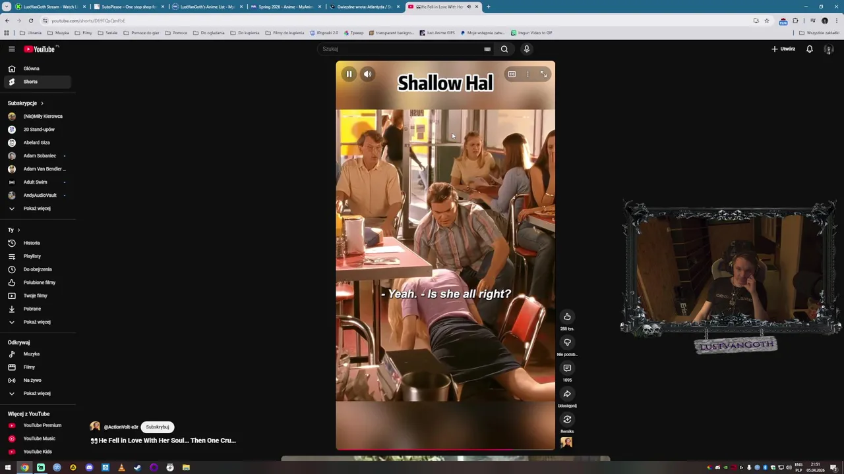Share the Short via Udostępnij
The width and height of the screenshot is (844, 474).
pyautogui.click(x=567, y=394)
